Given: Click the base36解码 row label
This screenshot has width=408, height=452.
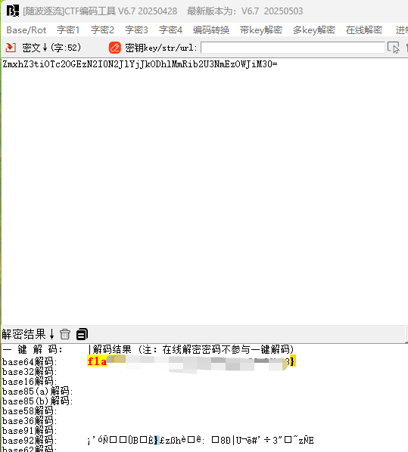Looking at the screenshot, I should coord(30,421).
